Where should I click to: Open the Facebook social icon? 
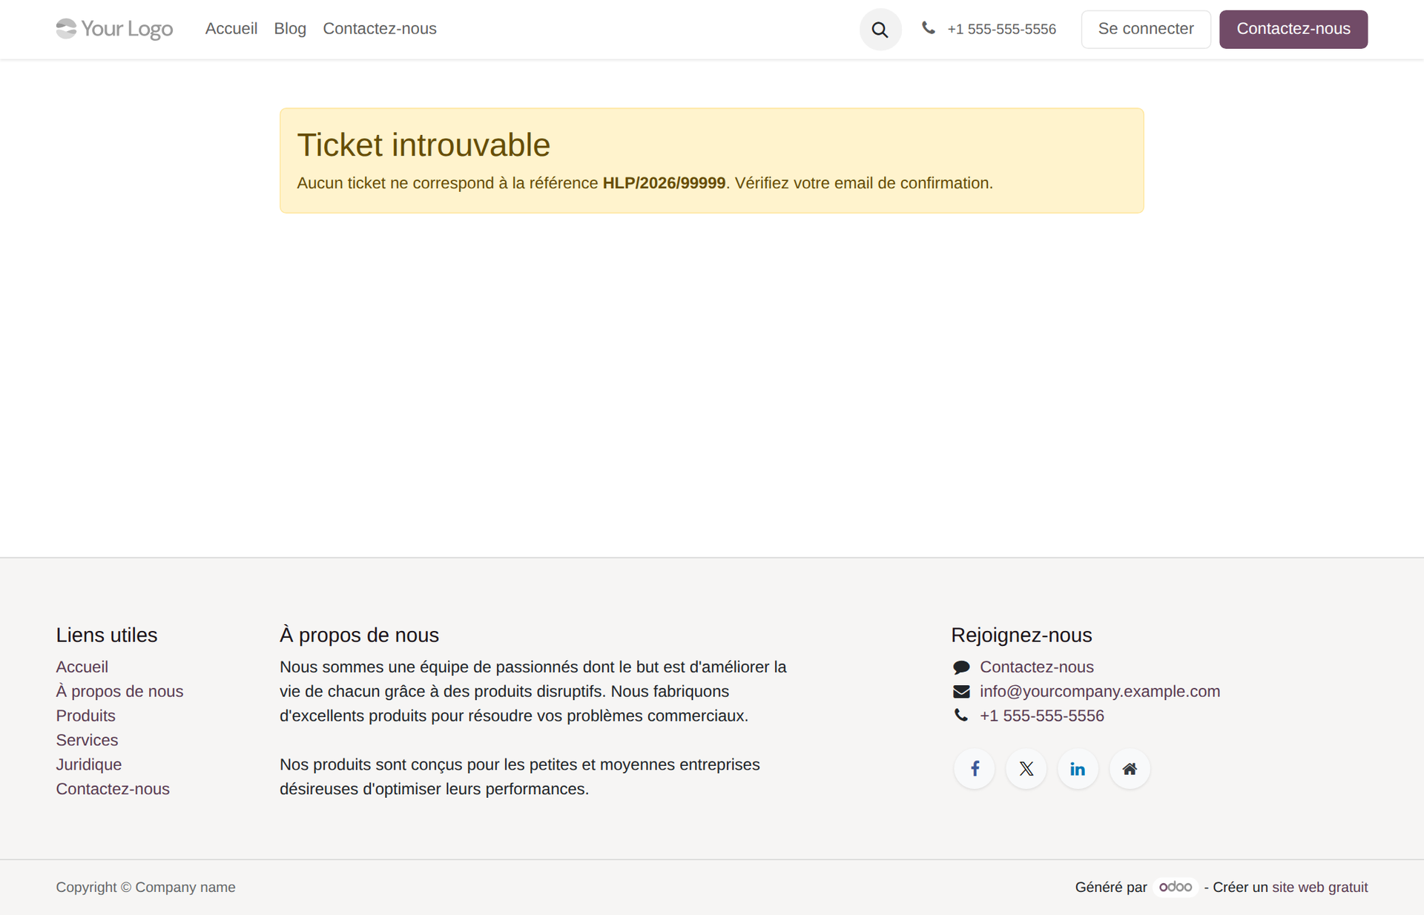[x=974, y=769]
